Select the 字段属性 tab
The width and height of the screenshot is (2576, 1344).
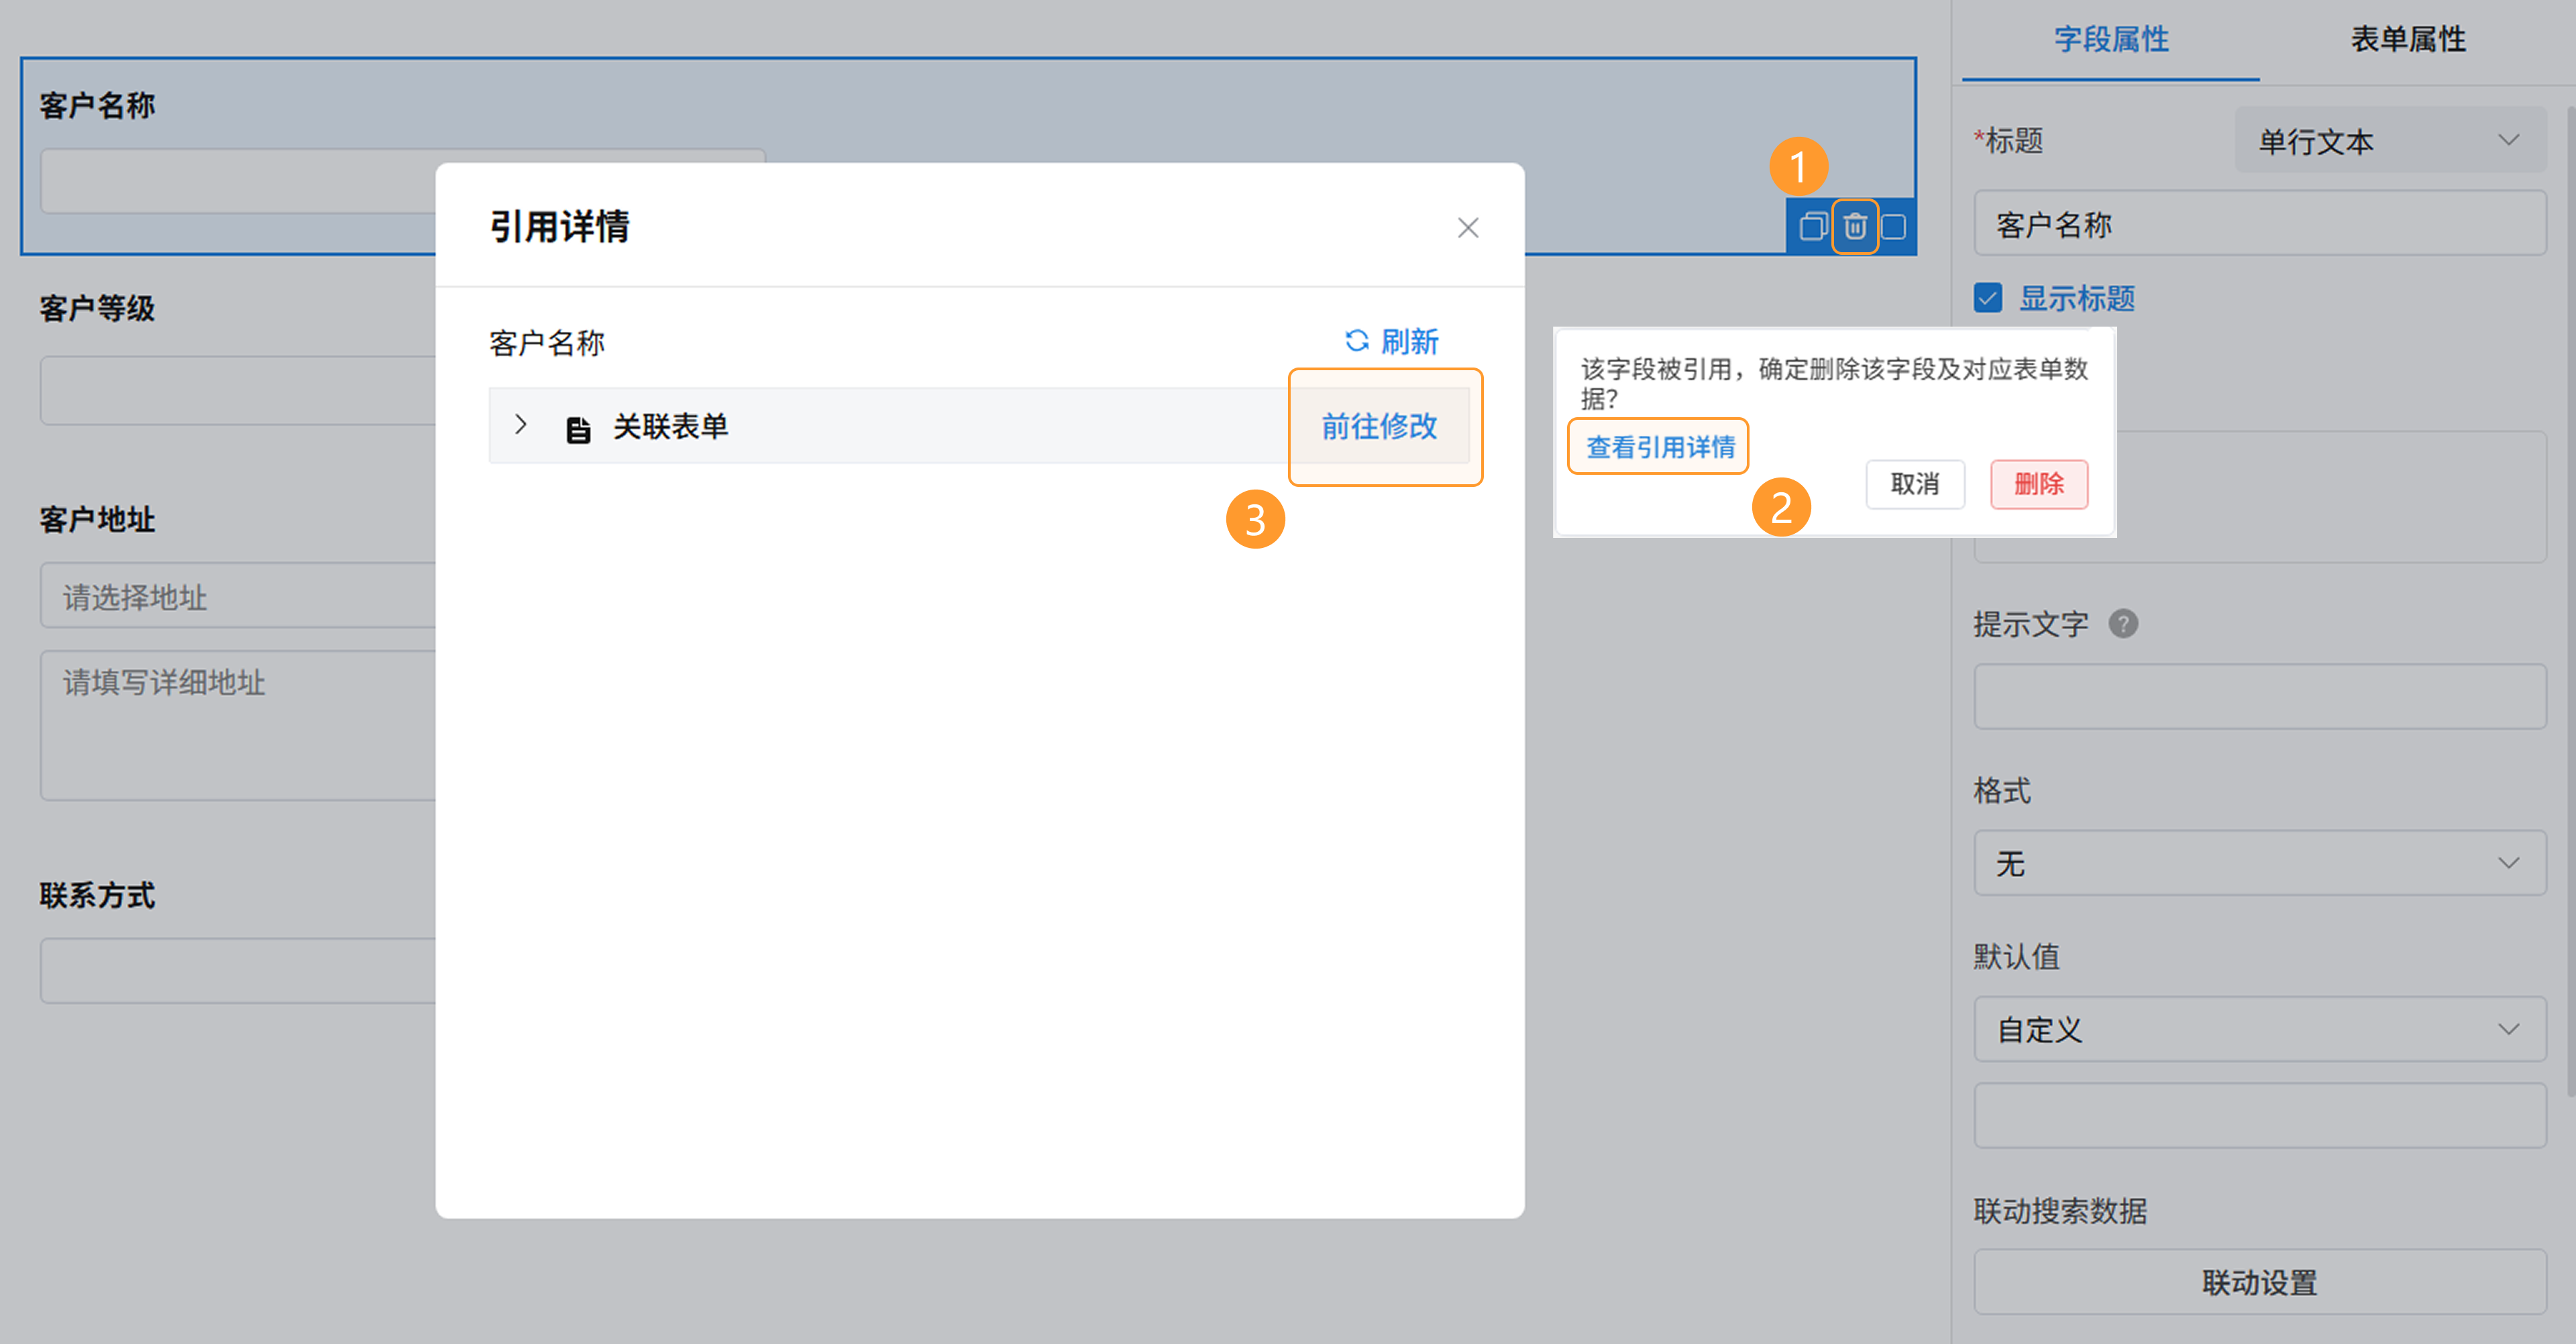point(2111,40)
